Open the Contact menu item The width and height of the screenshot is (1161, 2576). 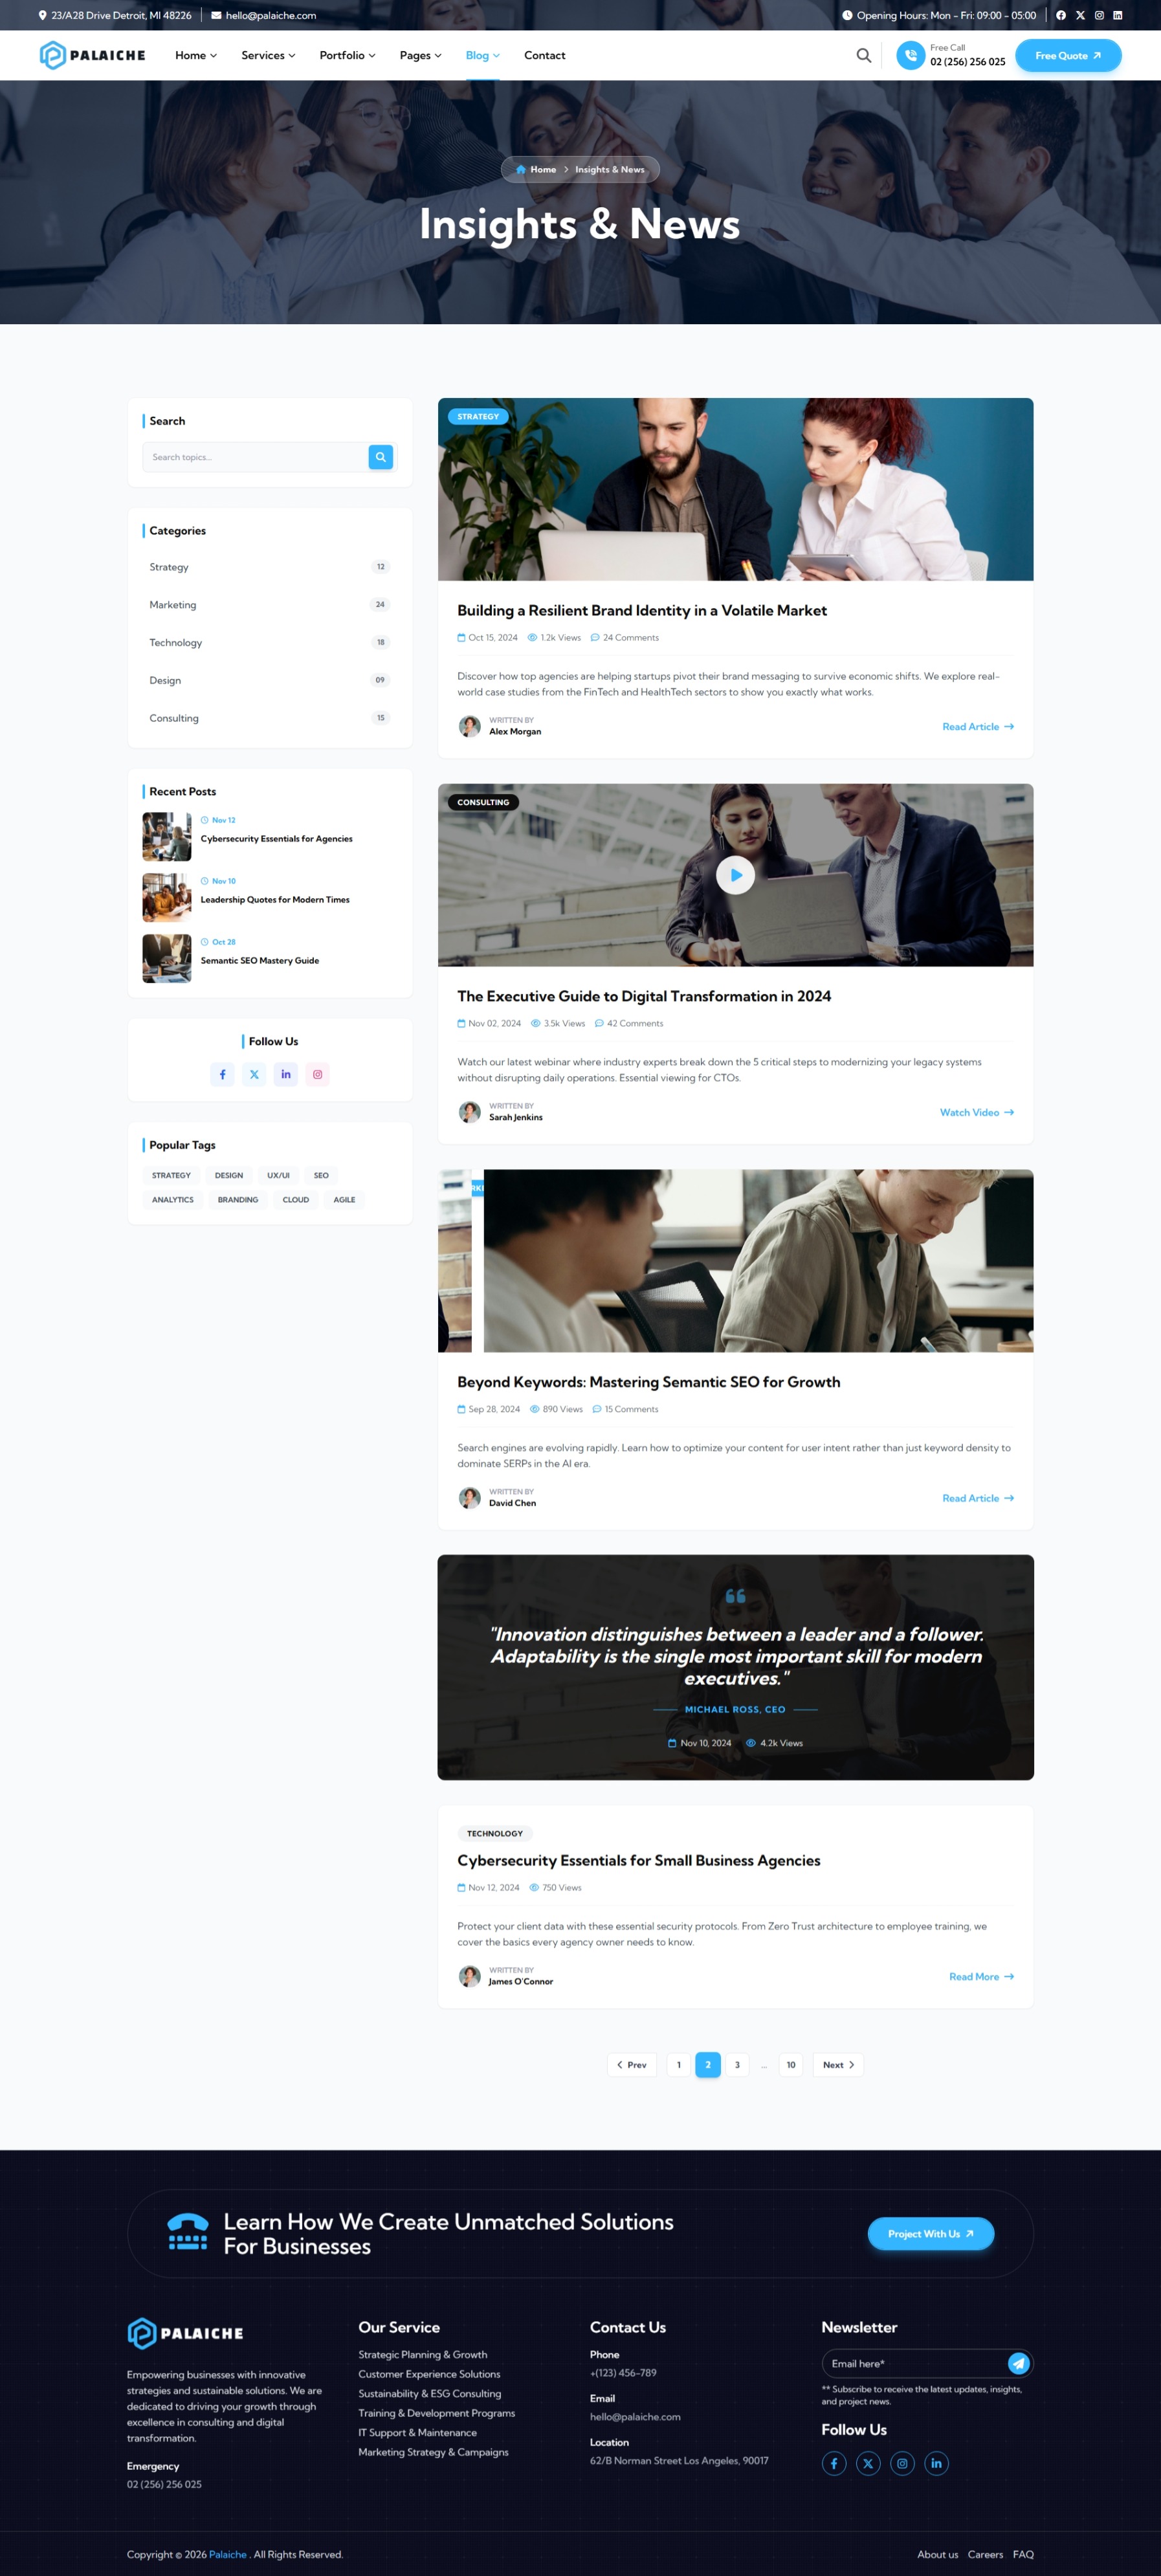[544, 55]
